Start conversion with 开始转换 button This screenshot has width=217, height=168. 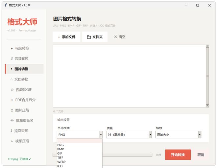[x=178, y=155]
